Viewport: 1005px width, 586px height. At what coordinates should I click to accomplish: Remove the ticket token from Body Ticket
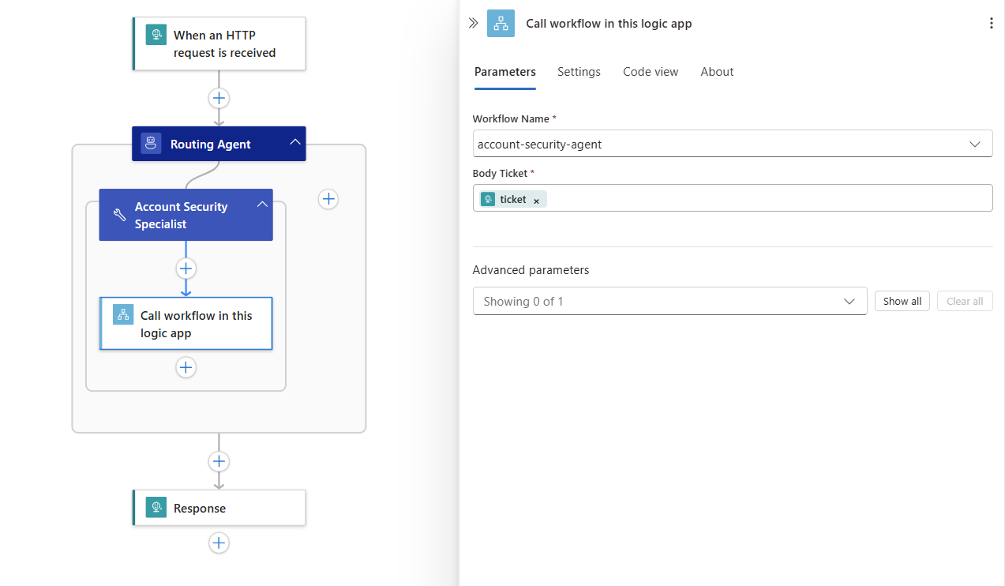pyautogui.click(x=536, y=199)
